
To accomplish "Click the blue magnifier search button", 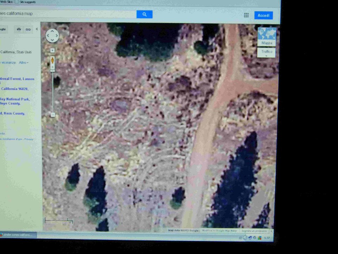I will pyautogui.click(x=144, y=14).
